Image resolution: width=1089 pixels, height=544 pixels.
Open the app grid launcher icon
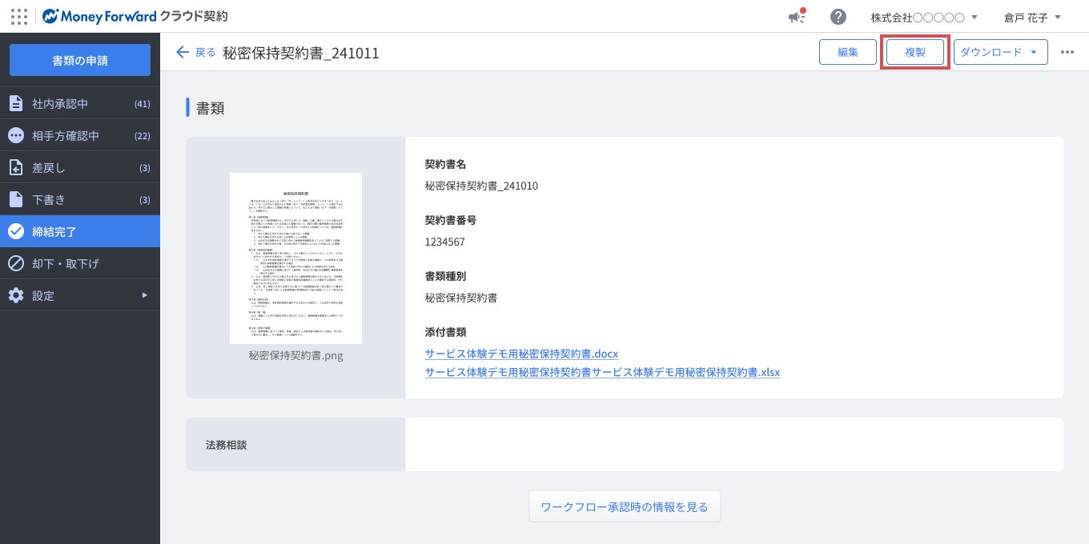[19, 17]
